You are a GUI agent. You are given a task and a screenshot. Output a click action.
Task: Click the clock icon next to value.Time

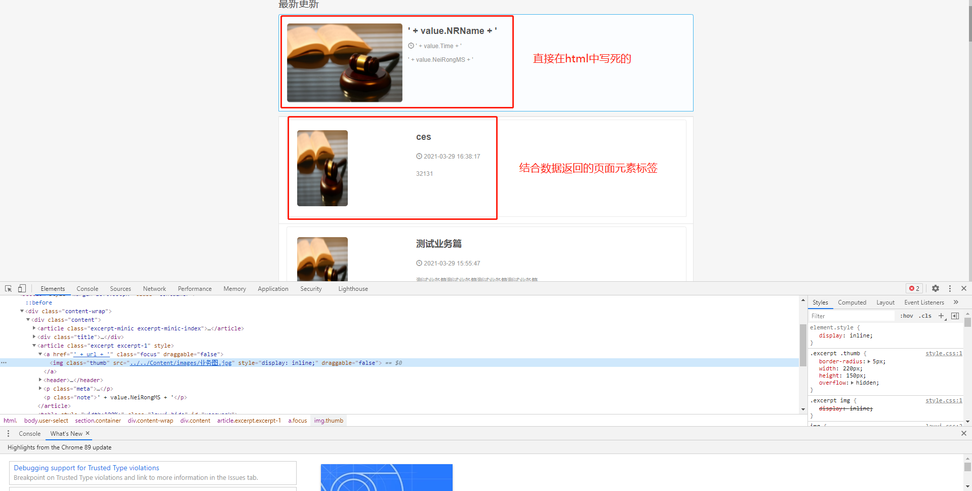tap(411, 46)
